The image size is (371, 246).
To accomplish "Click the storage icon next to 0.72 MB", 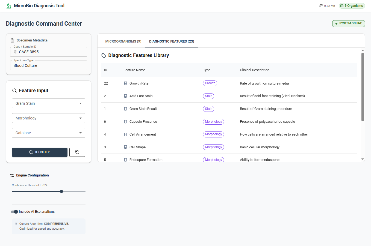I will 321,6.
